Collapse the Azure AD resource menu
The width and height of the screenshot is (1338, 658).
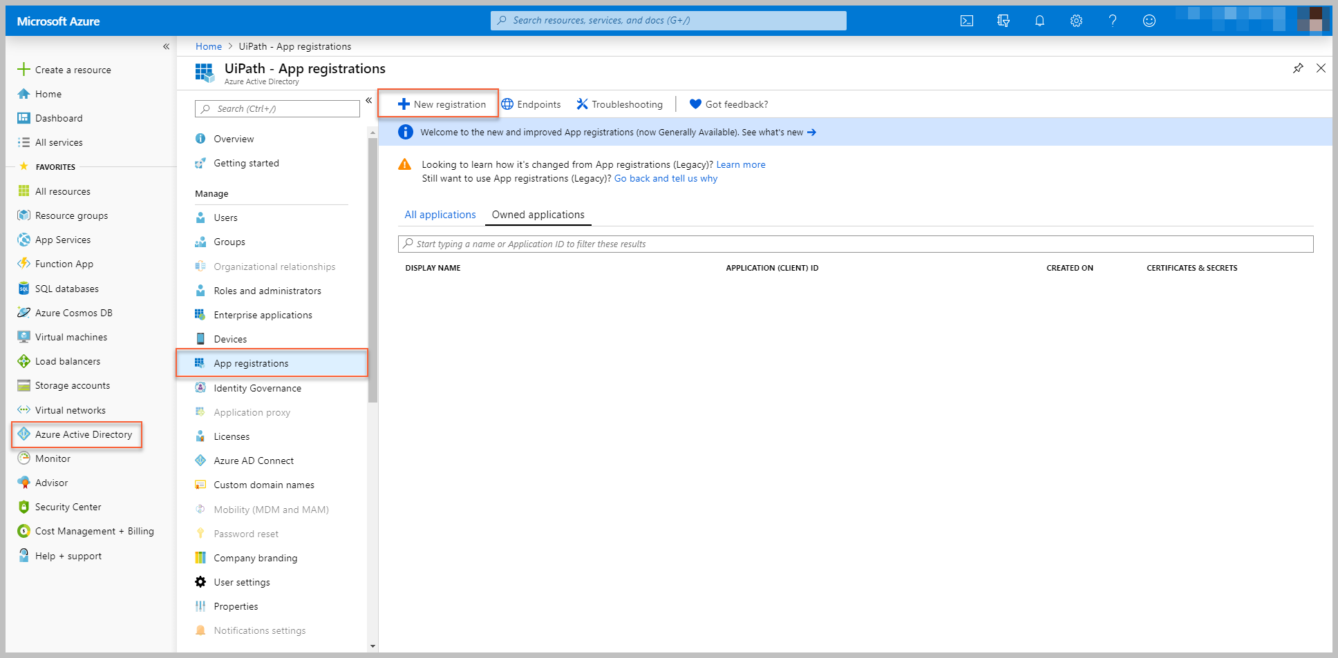click(x=368, y=101)
